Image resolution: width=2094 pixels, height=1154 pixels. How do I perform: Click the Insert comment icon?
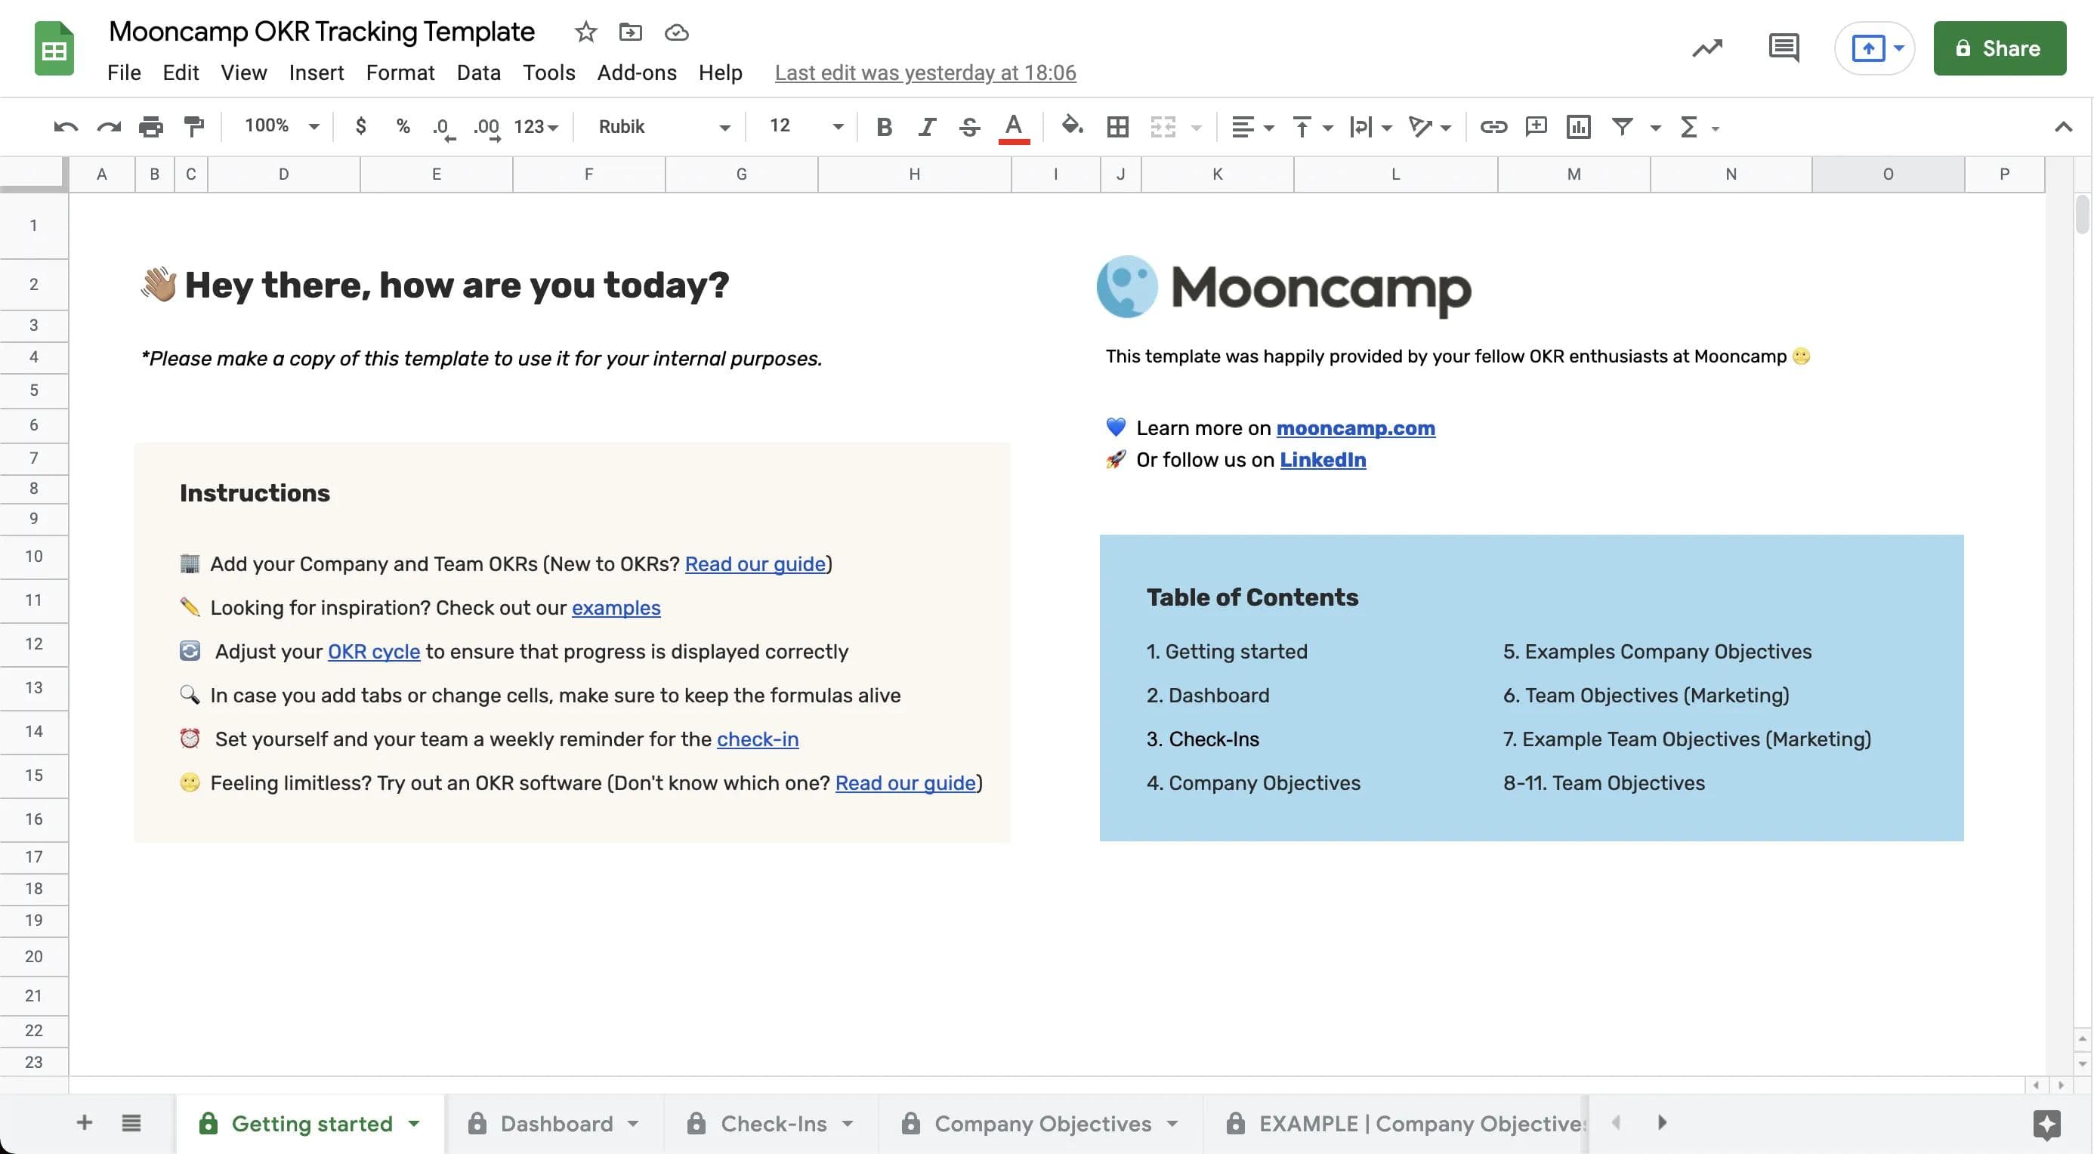pyautogui.click(x=1536, y=127)
